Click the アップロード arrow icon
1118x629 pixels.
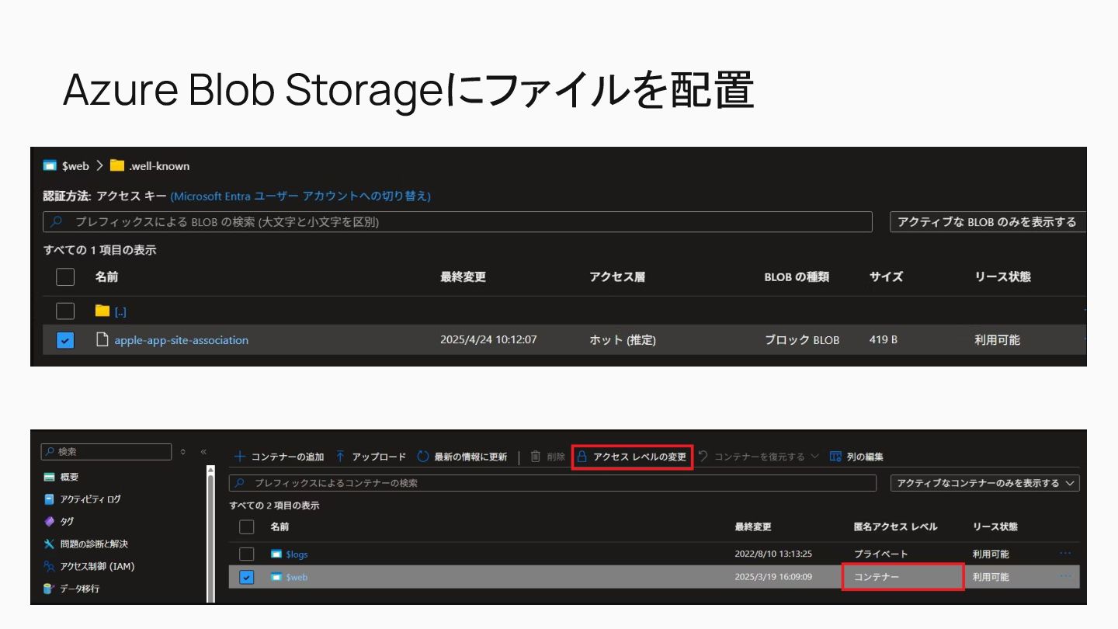pos(340,457)
